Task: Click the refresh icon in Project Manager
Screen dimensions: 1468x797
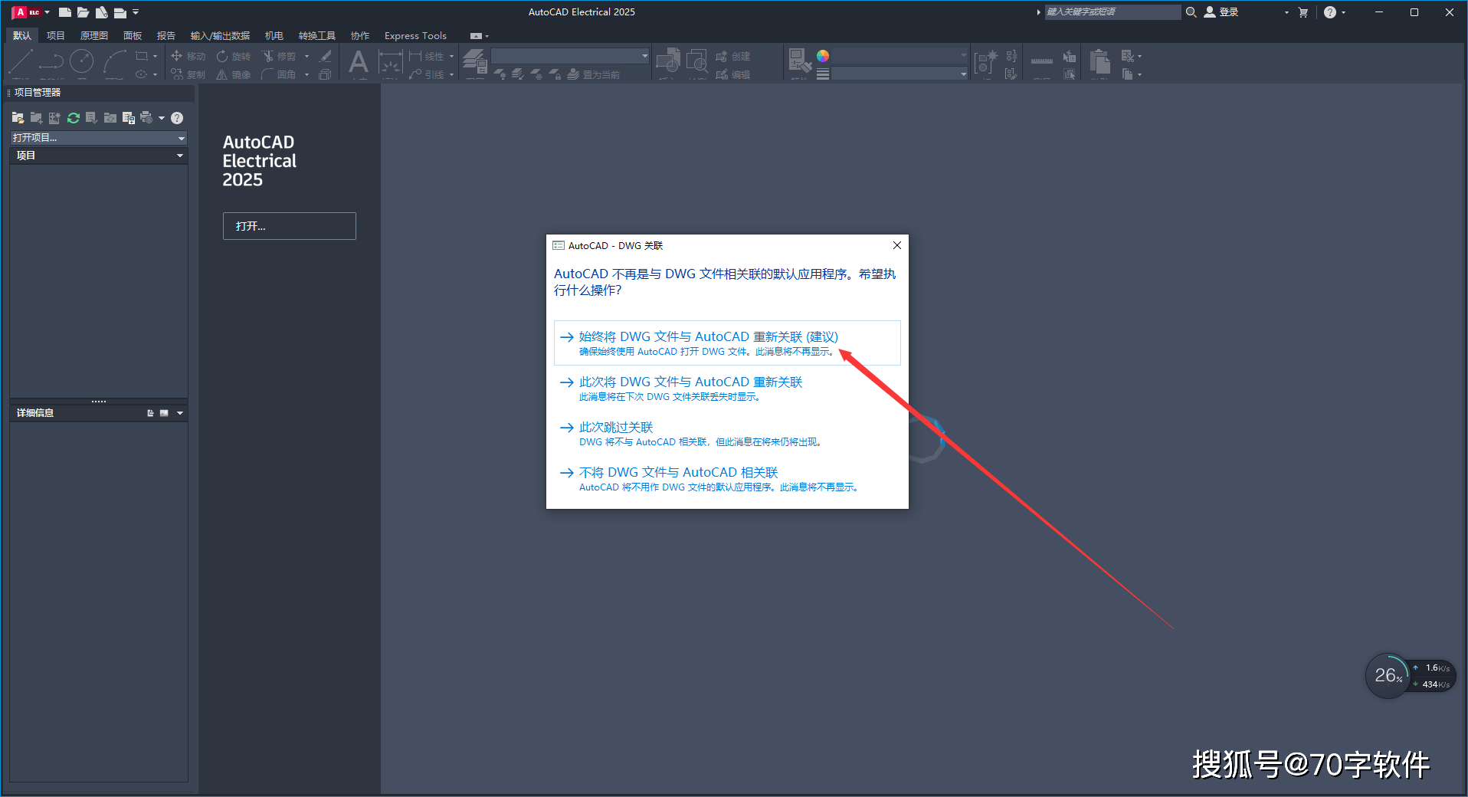Action: (74, 118)
